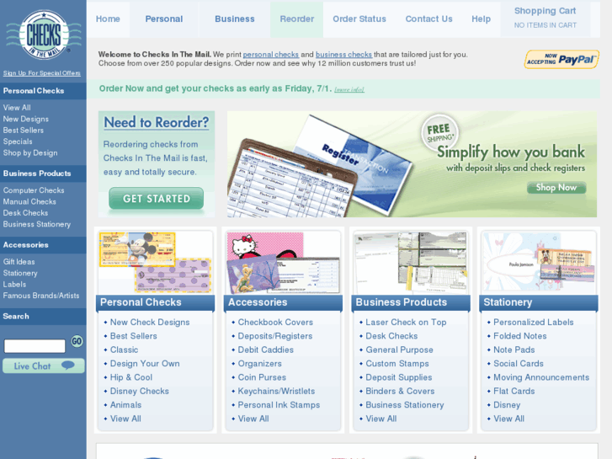612x459 pixels.
Task: Focus the sidebar search input field
Action: 35,346
